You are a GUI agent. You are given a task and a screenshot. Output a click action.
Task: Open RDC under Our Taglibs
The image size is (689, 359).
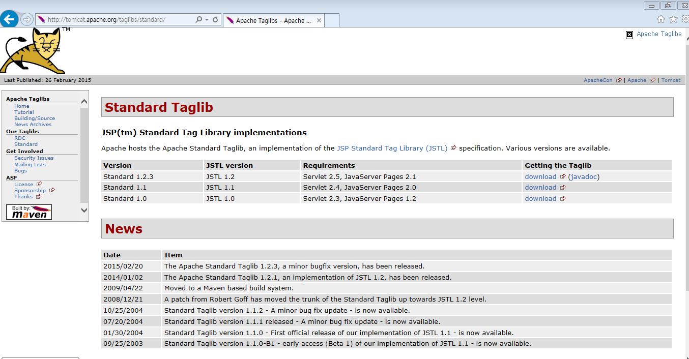coord(20,138)
